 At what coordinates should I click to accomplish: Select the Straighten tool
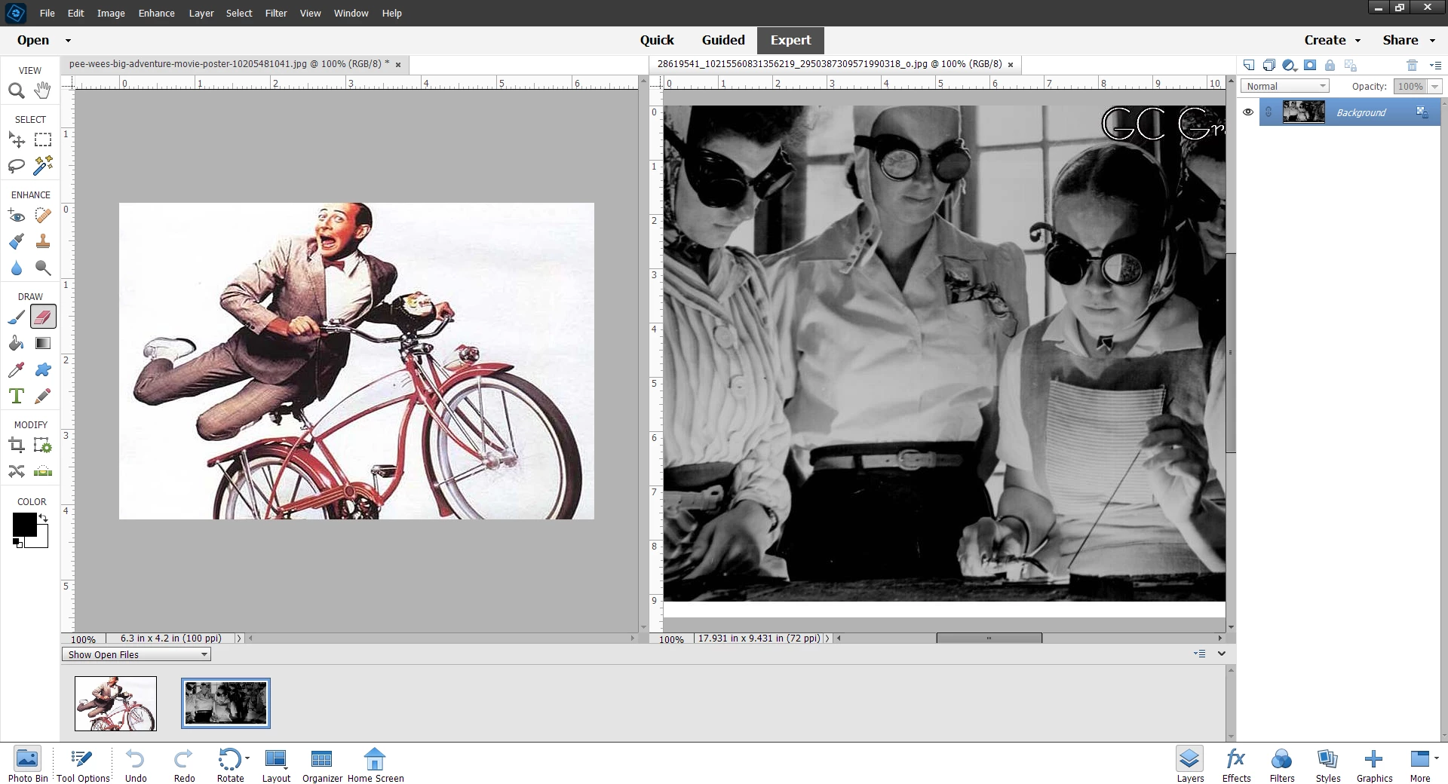click(x=43, y=472)
